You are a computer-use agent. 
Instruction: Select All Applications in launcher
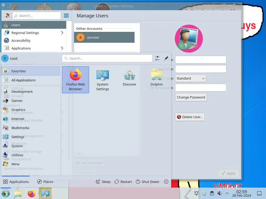[x=31, y=80]
